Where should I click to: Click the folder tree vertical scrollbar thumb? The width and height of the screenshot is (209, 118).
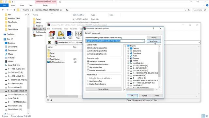click(159, 64)
